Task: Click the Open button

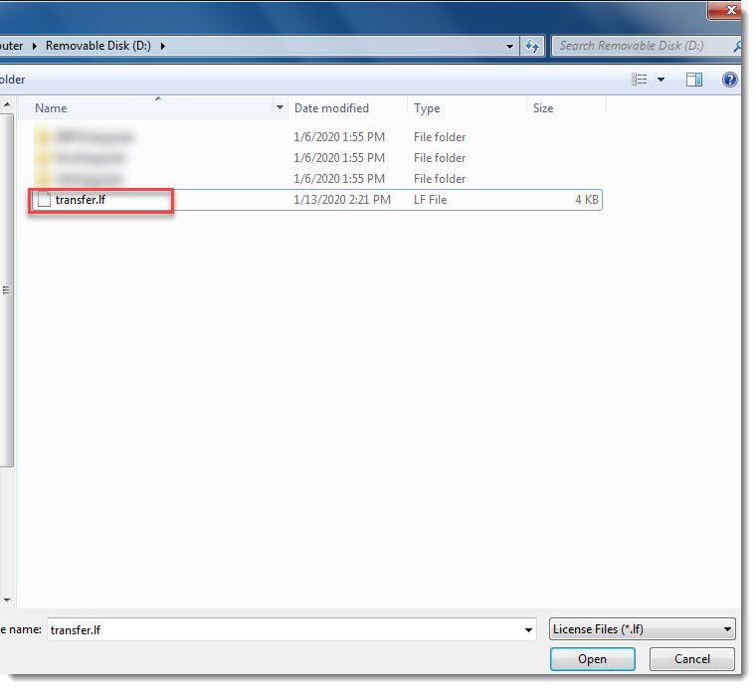Action: (x=592, y=659)
